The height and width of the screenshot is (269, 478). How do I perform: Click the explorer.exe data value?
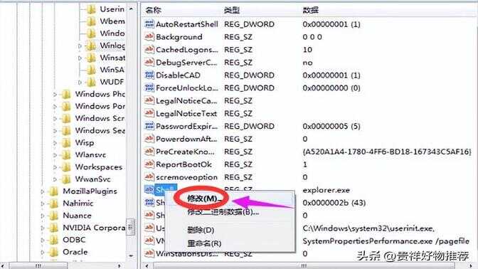326,190
